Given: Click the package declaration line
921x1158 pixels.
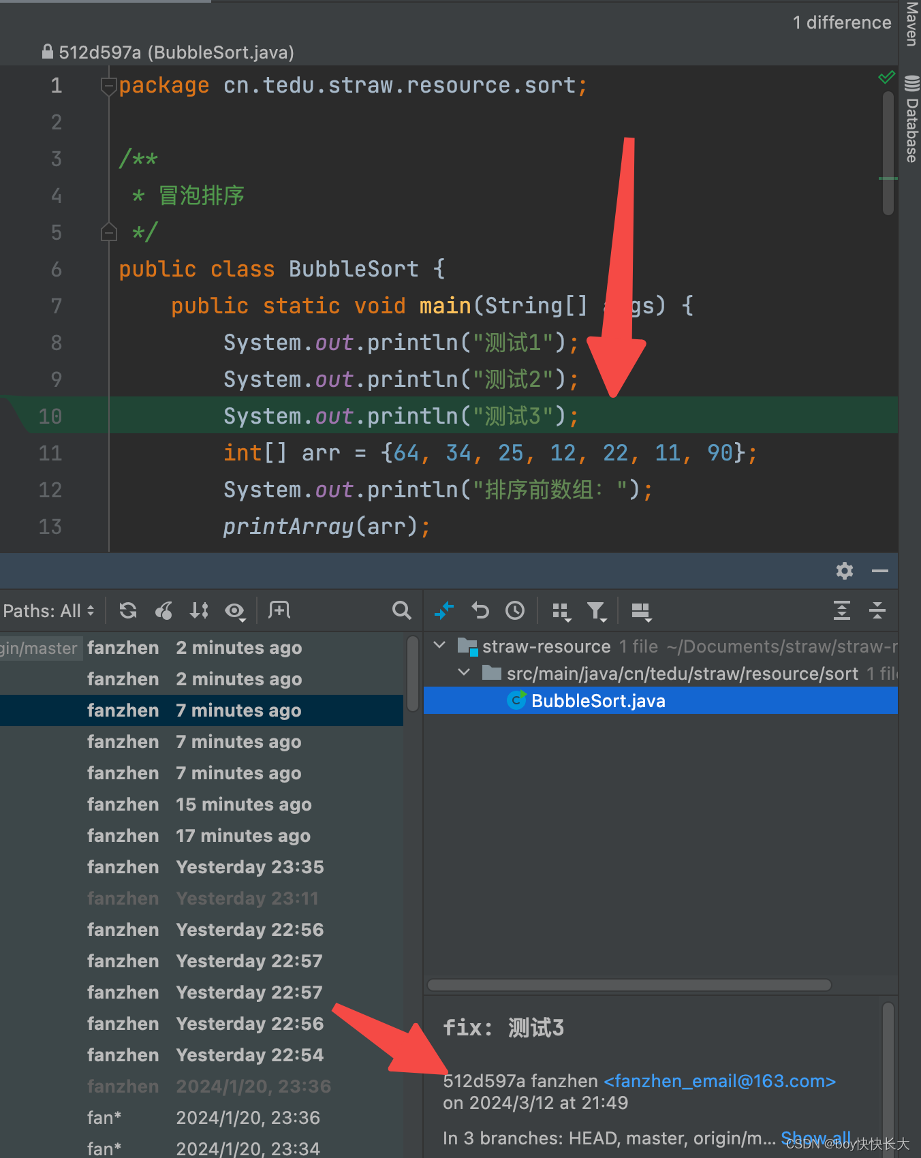Looking at the screenshot, I should point(353,86).
